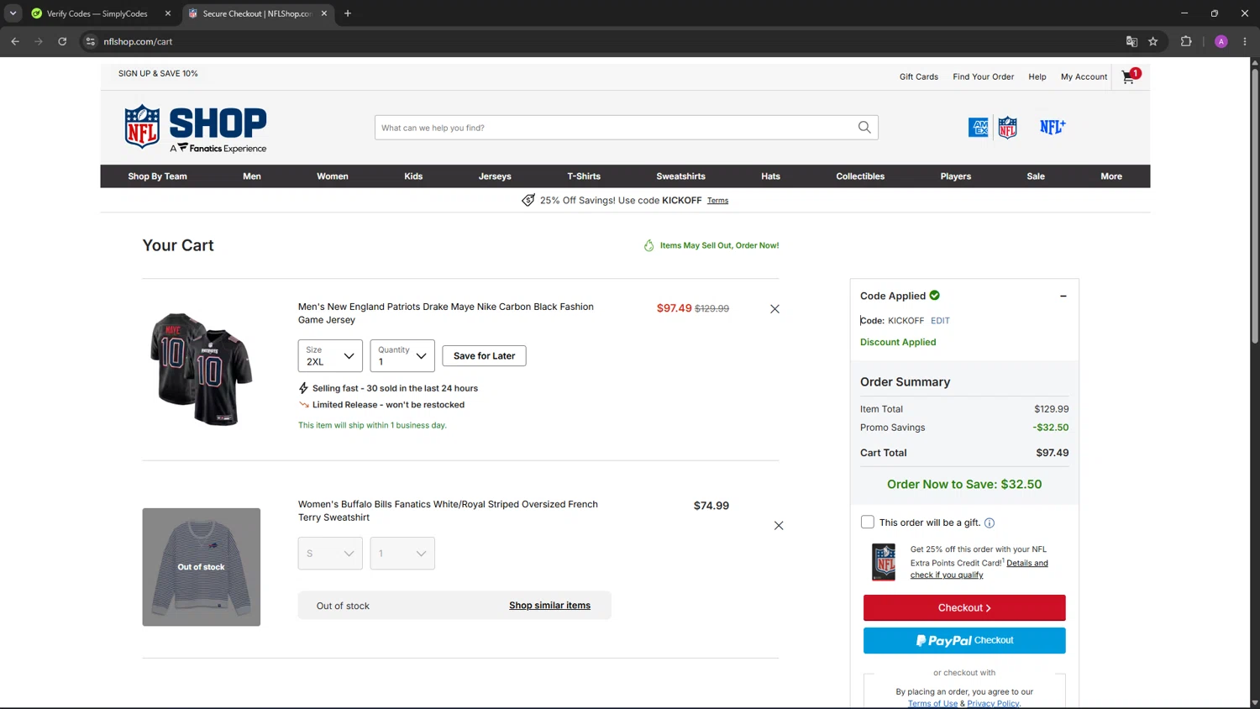The image size is (1260, 709).
Task: Click Save for Later on the jersey
Action: 484,356
